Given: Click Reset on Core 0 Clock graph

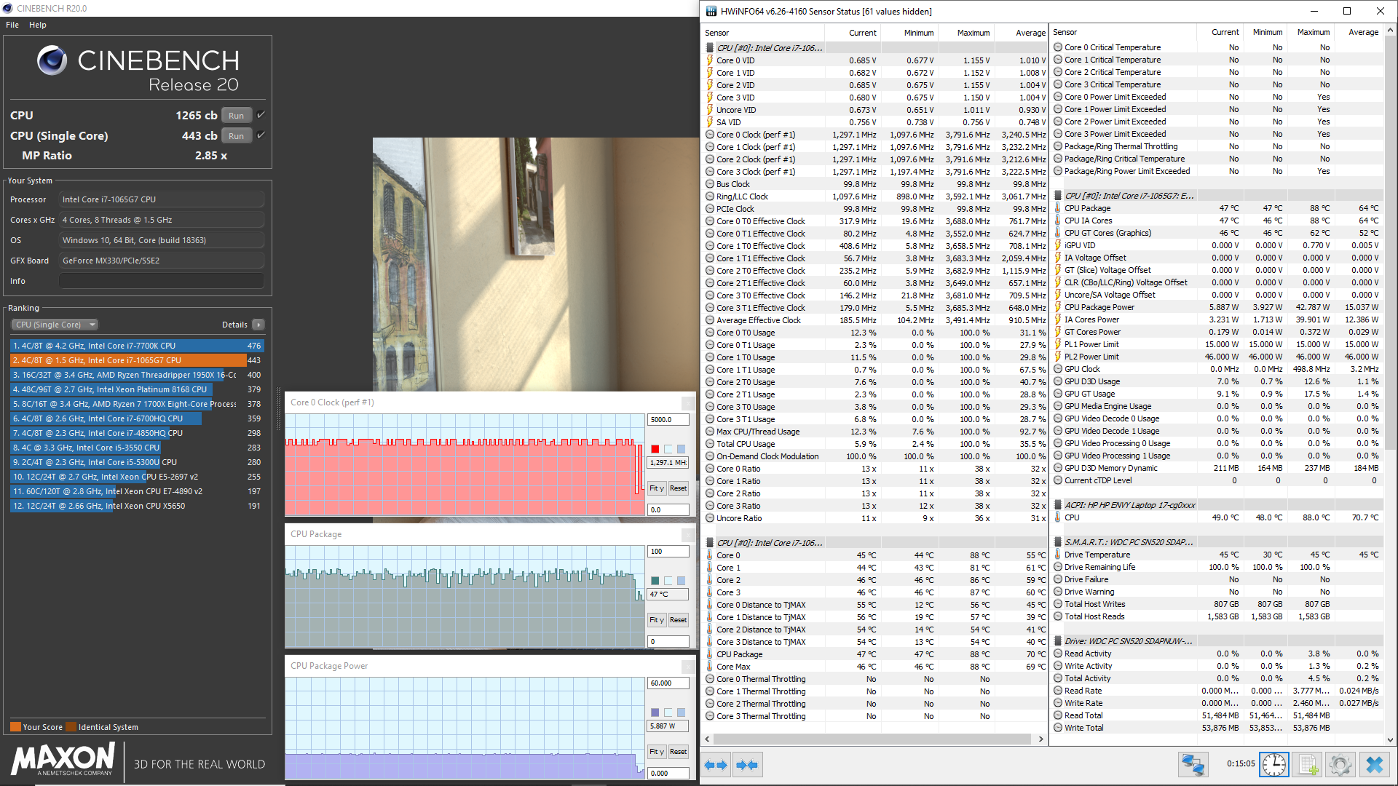Looking at the screenshot, I should tap(678, 488).
